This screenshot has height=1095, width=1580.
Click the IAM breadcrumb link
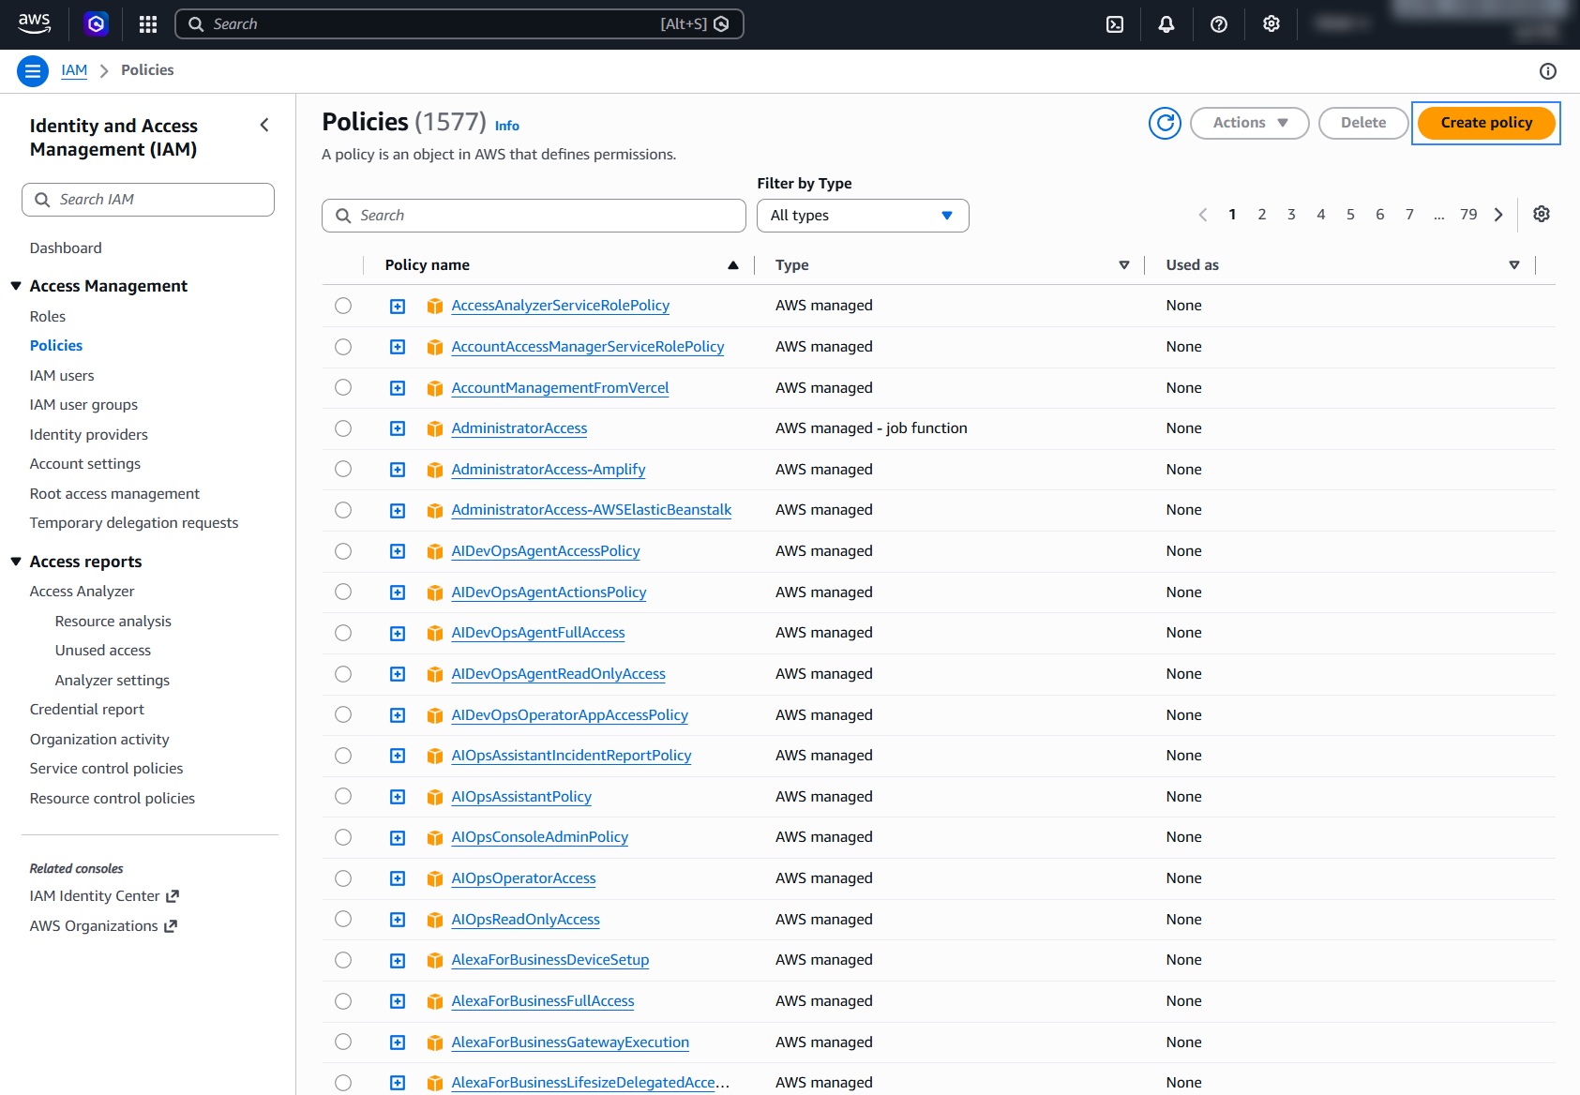[74, 70]
